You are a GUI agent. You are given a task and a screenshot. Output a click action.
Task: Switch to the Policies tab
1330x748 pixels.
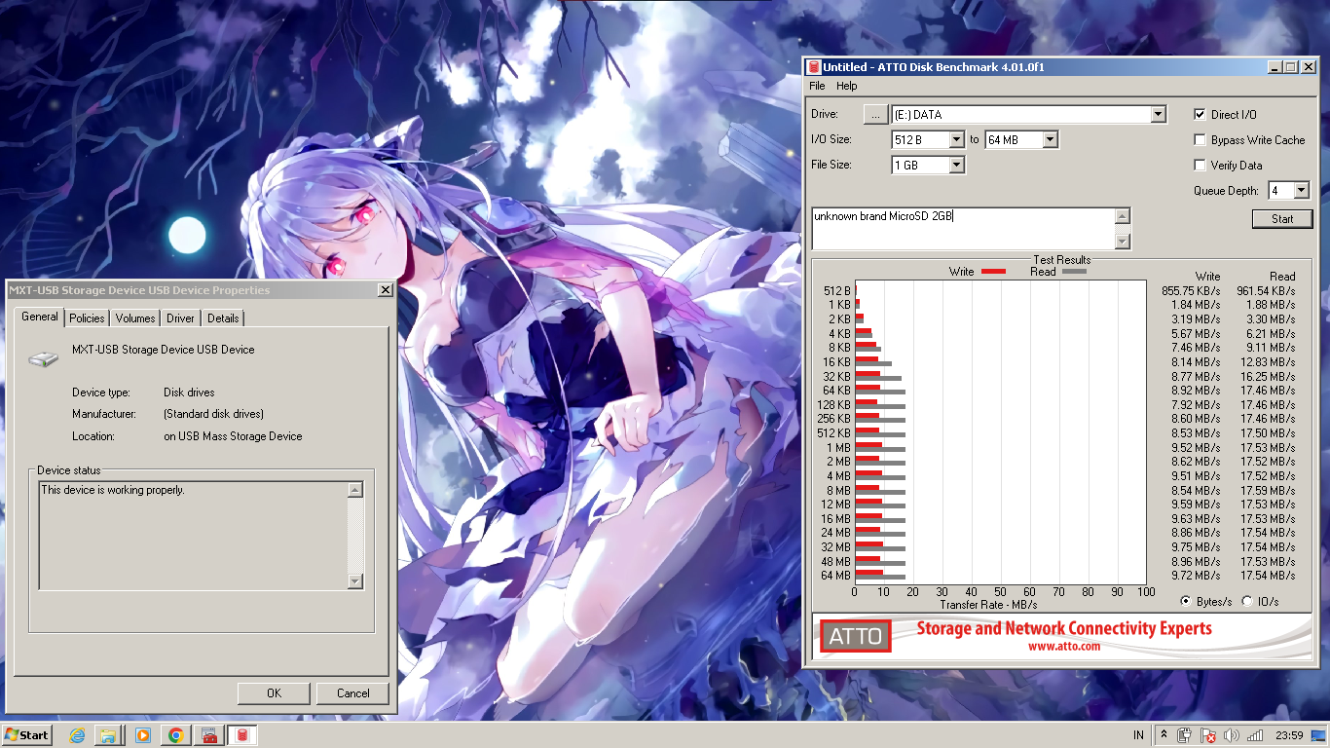pos(87,318)
